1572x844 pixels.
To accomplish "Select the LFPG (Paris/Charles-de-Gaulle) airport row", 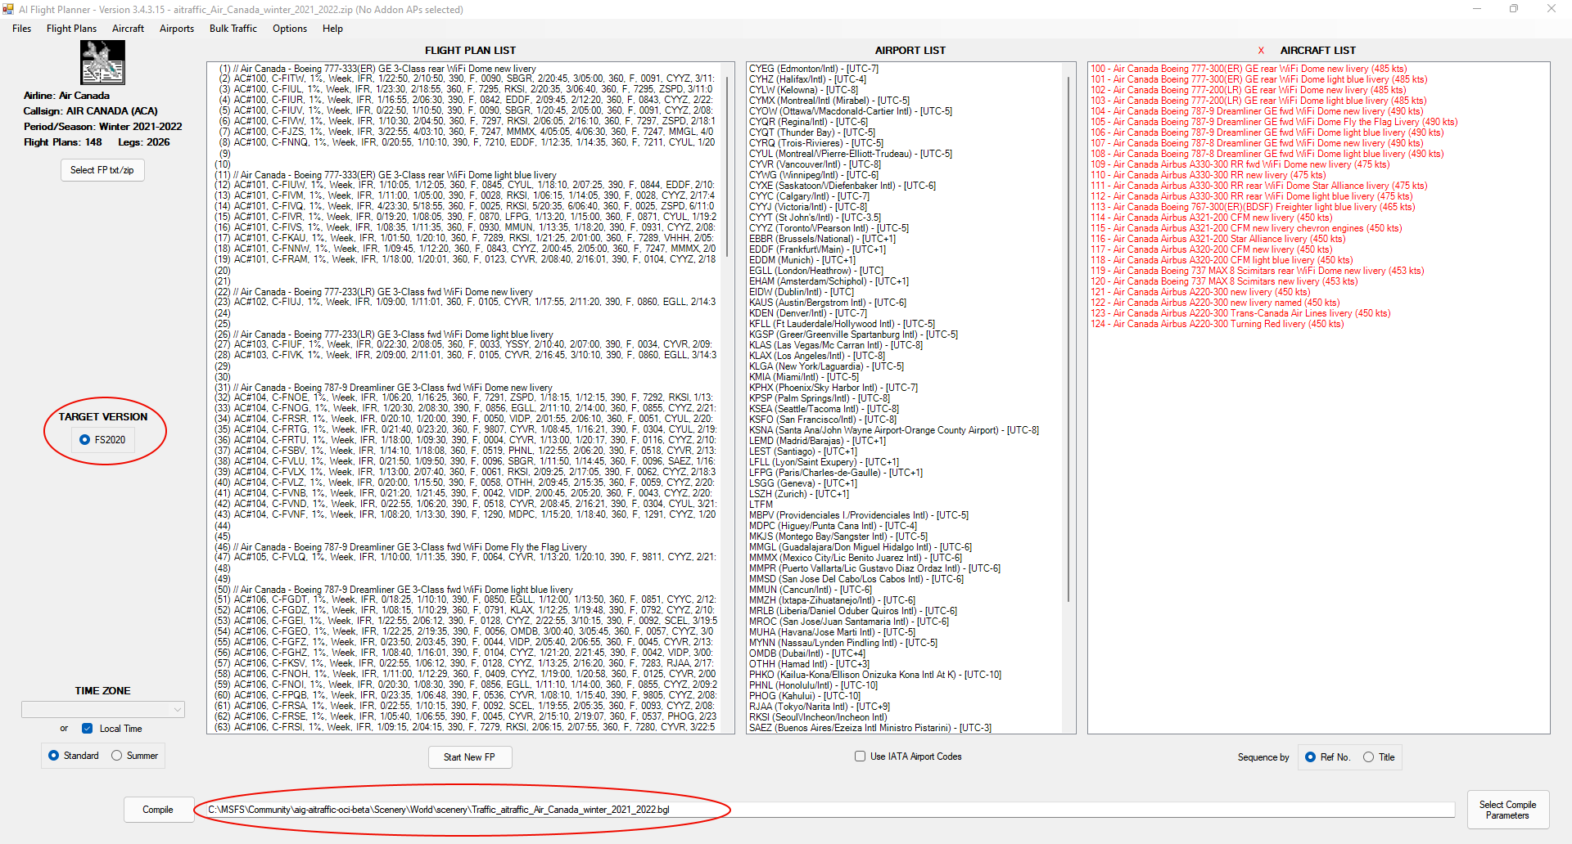I will click(835, 473).
